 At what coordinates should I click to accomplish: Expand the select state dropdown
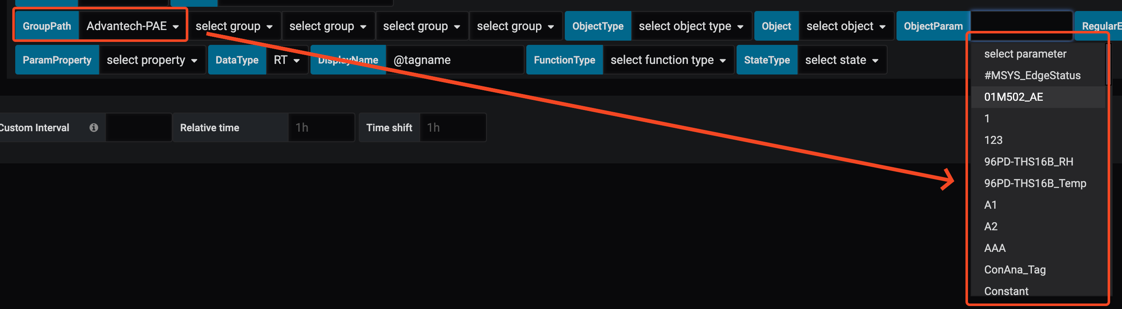pyautogui.click(x=841, y=60)
